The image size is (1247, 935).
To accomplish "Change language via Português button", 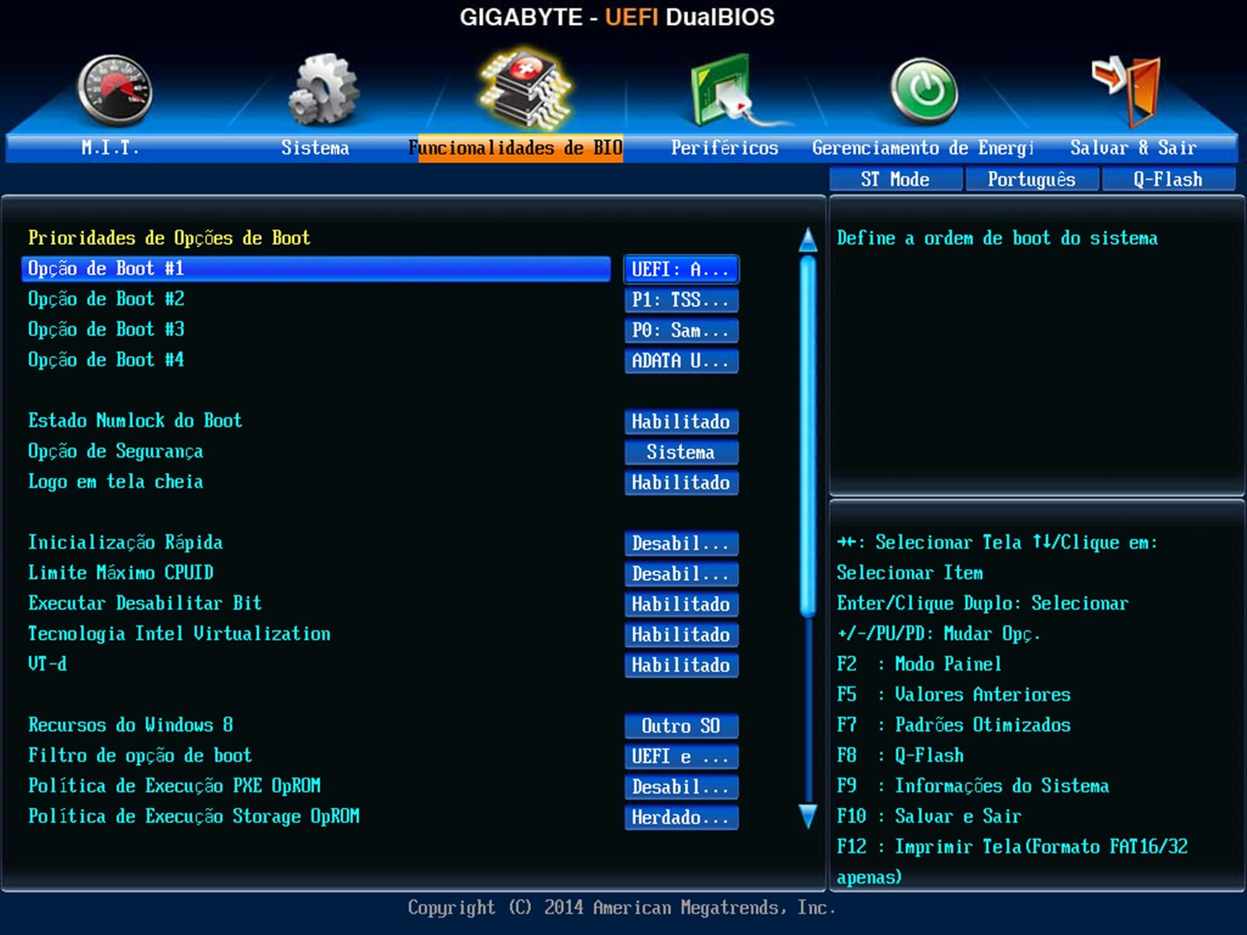I will pyautogui.click(x=1032, y=180).
